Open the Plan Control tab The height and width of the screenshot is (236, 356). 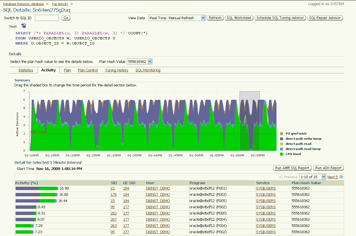pyautogui.click(x=88, y=70)
